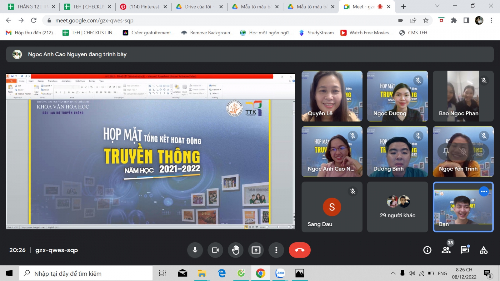
Task: Expand the tab search chevron
Action: (x=437, y=6)
